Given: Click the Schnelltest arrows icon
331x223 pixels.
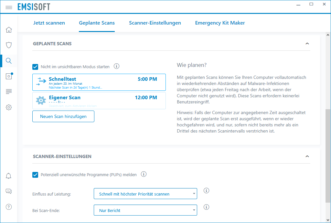Looking at the screenshot, I should pyautogui.click(x=41, y=81).
